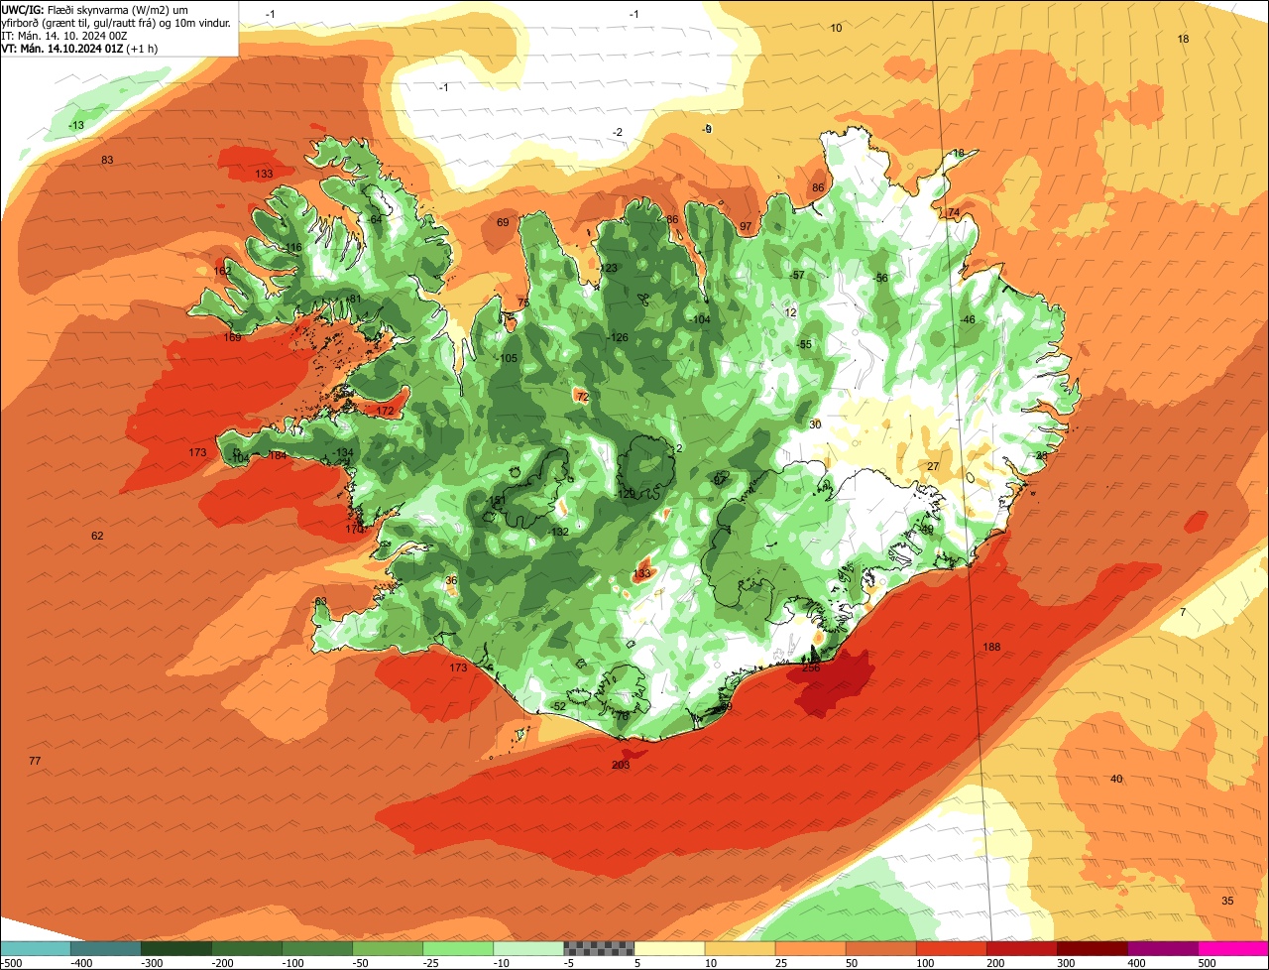Click the 77 value in the southwest ocean
Viewport: 1269px width, 970px height.
[x=35, y=761]
